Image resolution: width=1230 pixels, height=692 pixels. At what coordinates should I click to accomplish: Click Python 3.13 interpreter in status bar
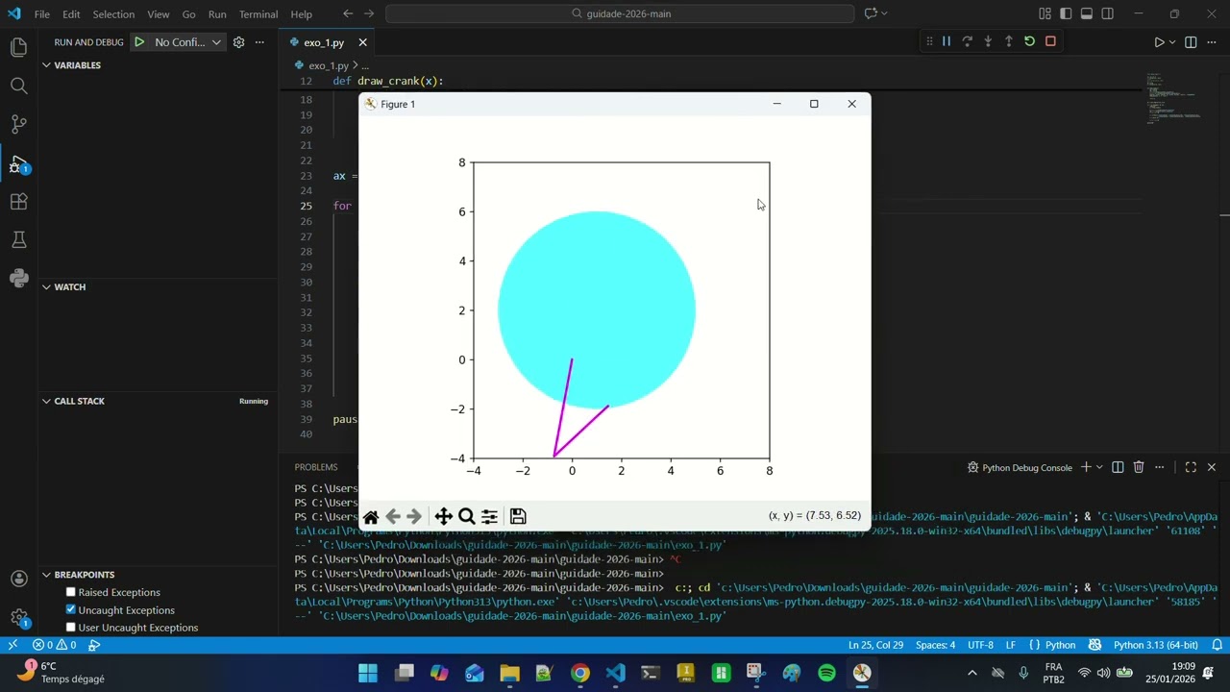pos(1155,645)
